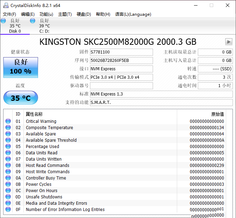This screenshot has height=218, width=236.
Task: Click the status icon for Media and Data Integrity Errors
Action: 8,203
